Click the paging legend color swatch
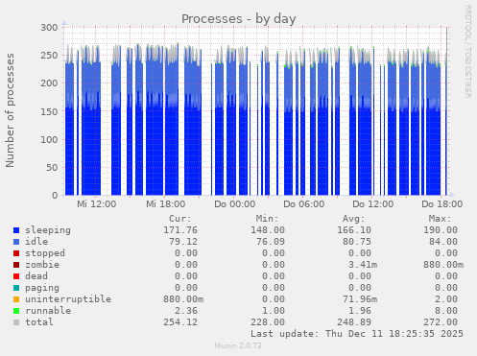This screenshot has width=477, height=356. (x=16, y=288)
